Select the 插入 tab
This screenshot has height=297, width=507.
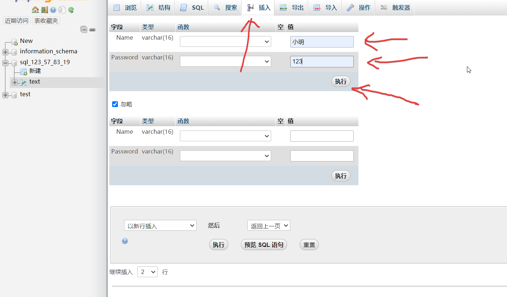(258, 8)
